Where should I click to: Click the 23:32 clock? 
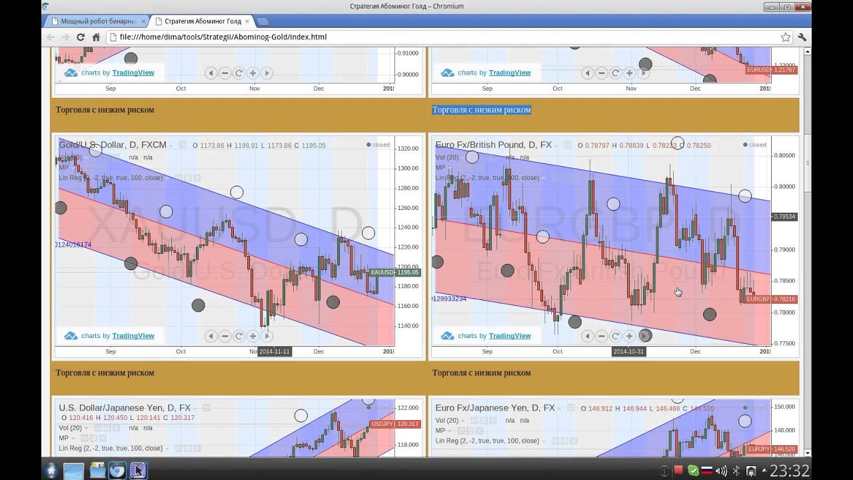[790, 471]
